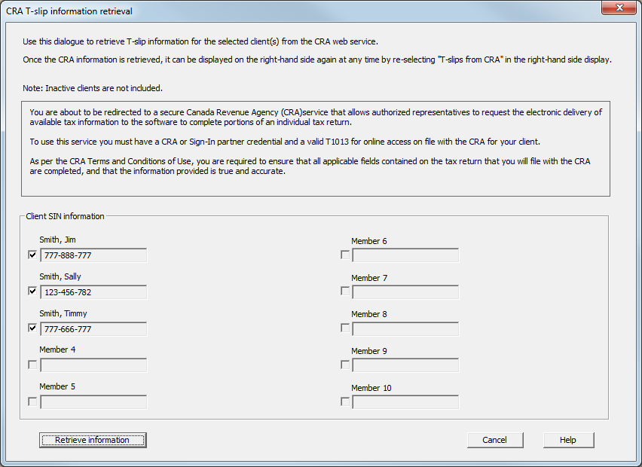This screenshot has width=642, height=467.
Task: Select the Member 7 checkbox
Action: click(345, 291)
